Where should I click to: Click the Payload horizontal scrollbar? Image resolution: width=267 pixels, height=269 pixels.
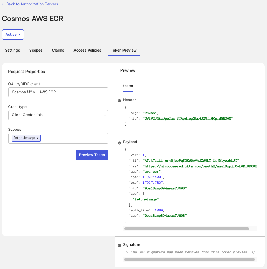187,229
